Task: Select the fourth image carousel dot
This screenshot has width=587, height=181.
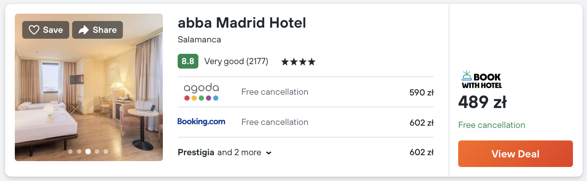Action: (x=97, y=152)
